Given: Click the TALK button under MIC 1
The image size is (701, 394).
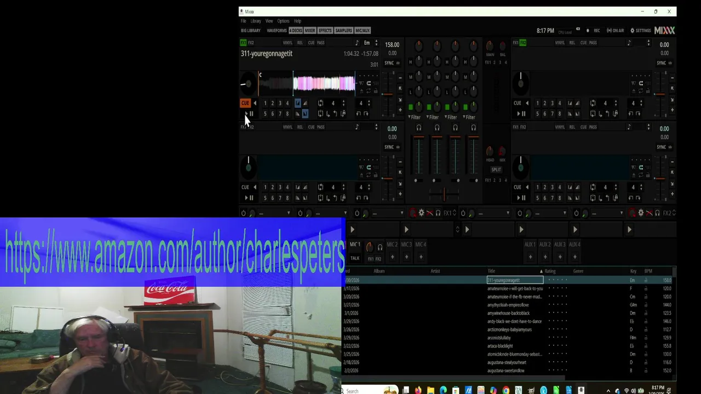Looking at the screenshot, I should [355, 258].
